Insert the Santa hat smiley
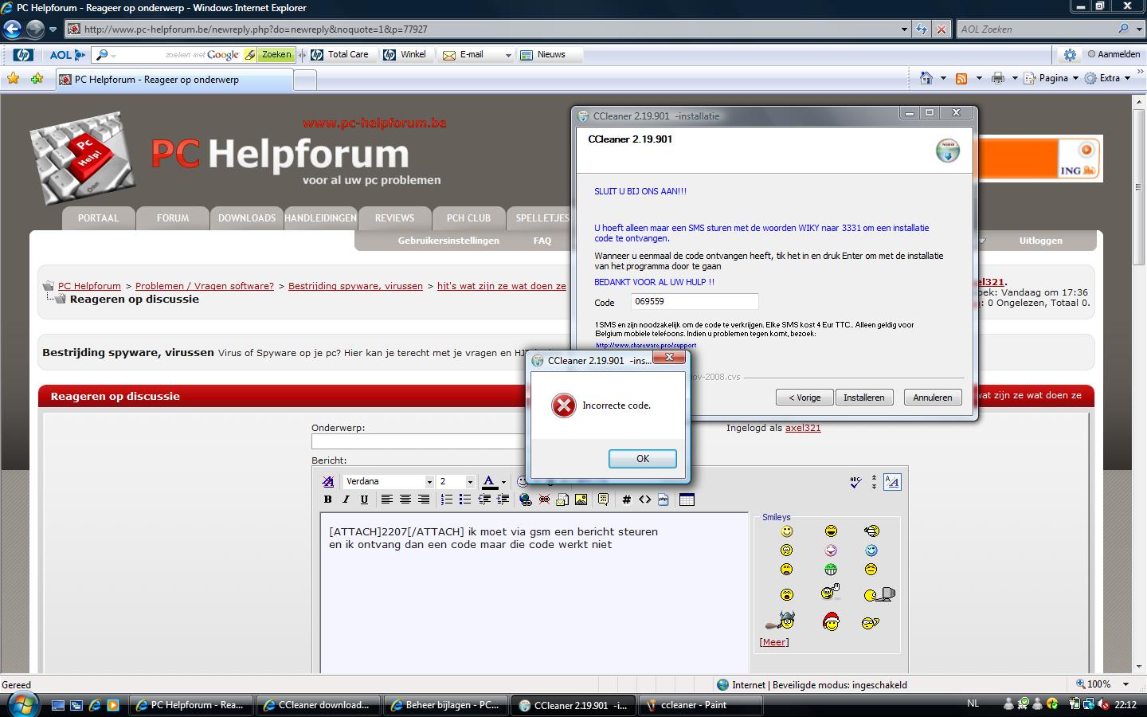 831,621
